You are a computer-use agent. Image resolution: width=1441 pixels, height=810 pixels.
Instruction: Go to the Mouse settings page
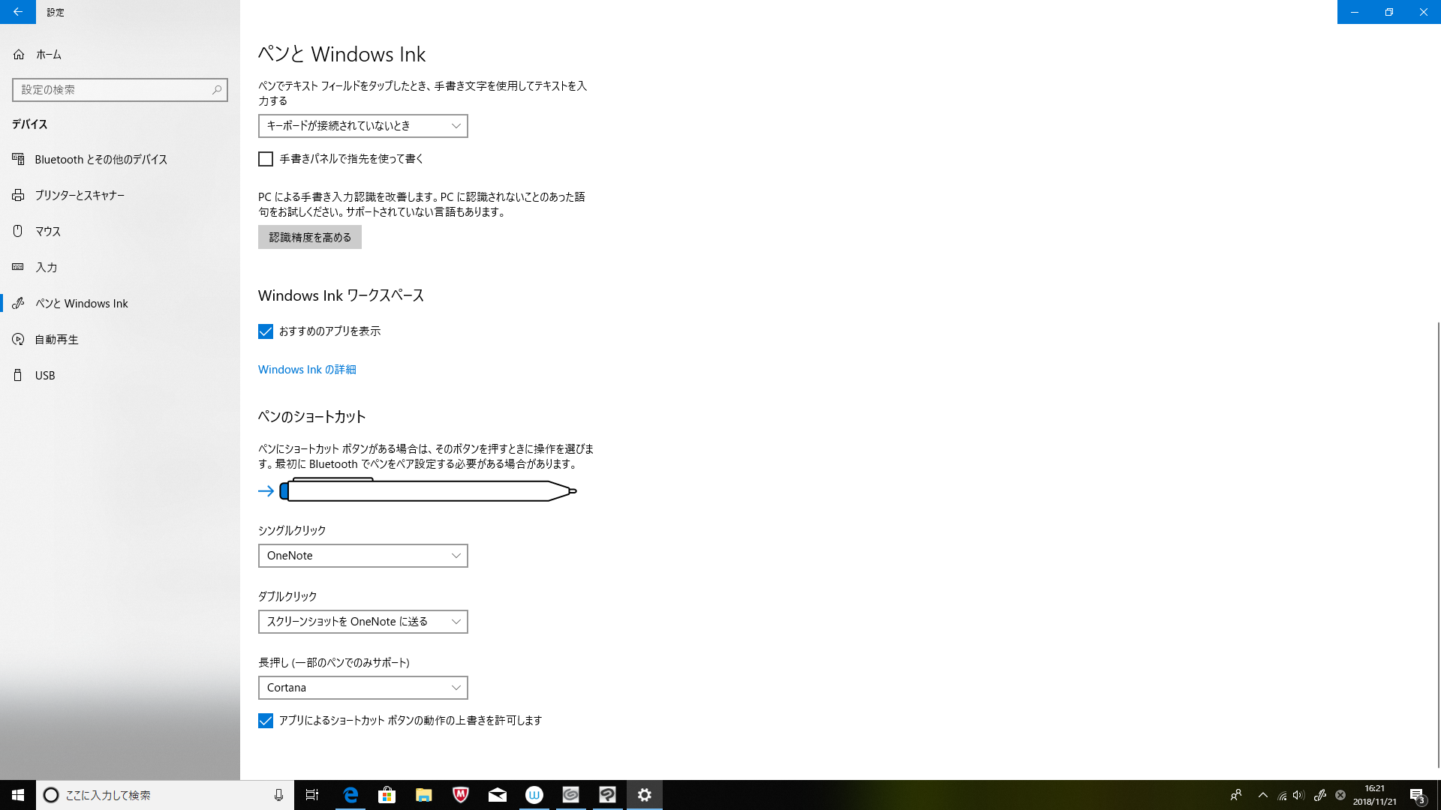47,232
